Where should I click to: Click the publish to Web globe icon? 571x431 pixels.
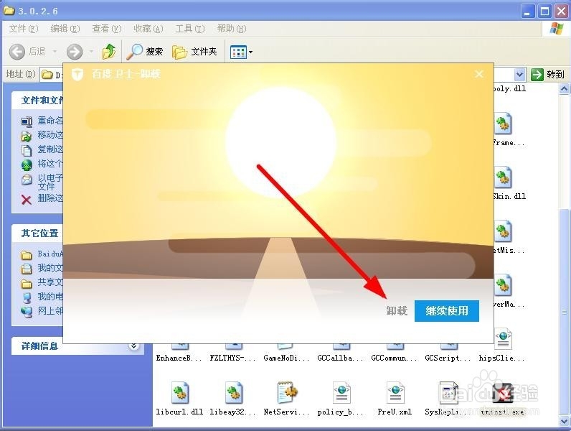(x=27, y=164)
